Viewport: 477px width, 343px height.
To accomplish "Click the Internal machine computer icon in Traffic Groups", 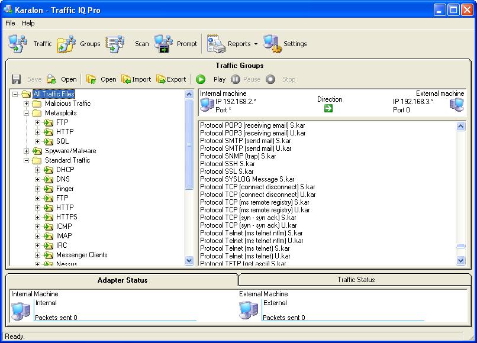I will click(207, 105).
